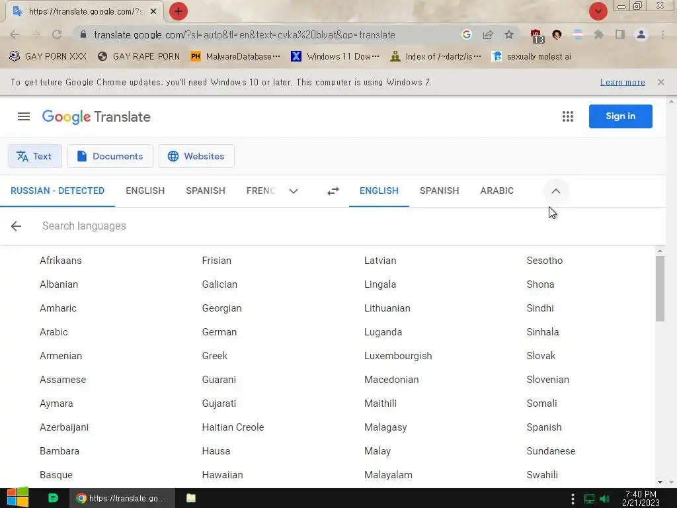
Task: Open the network status tray icon
Action: tap(589, 499)
